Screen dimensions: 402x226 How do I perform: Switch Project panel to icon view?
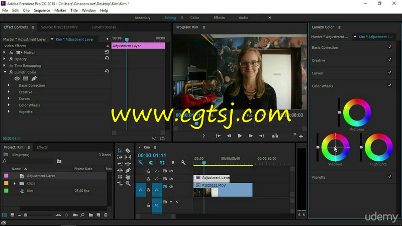pos(12,215)
